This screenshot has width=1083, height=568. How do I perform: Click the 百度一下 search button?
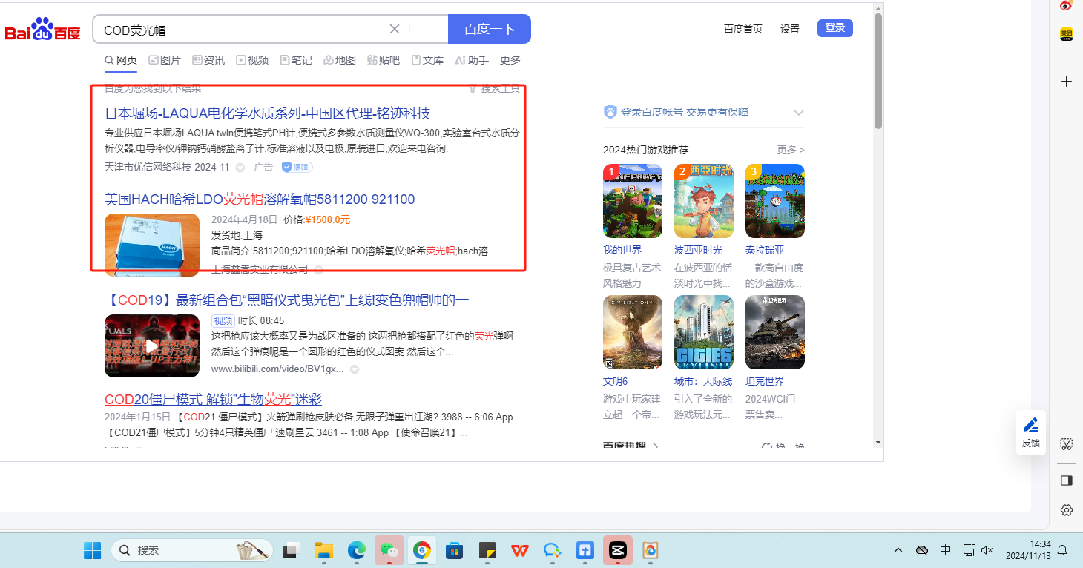[490, 29]
